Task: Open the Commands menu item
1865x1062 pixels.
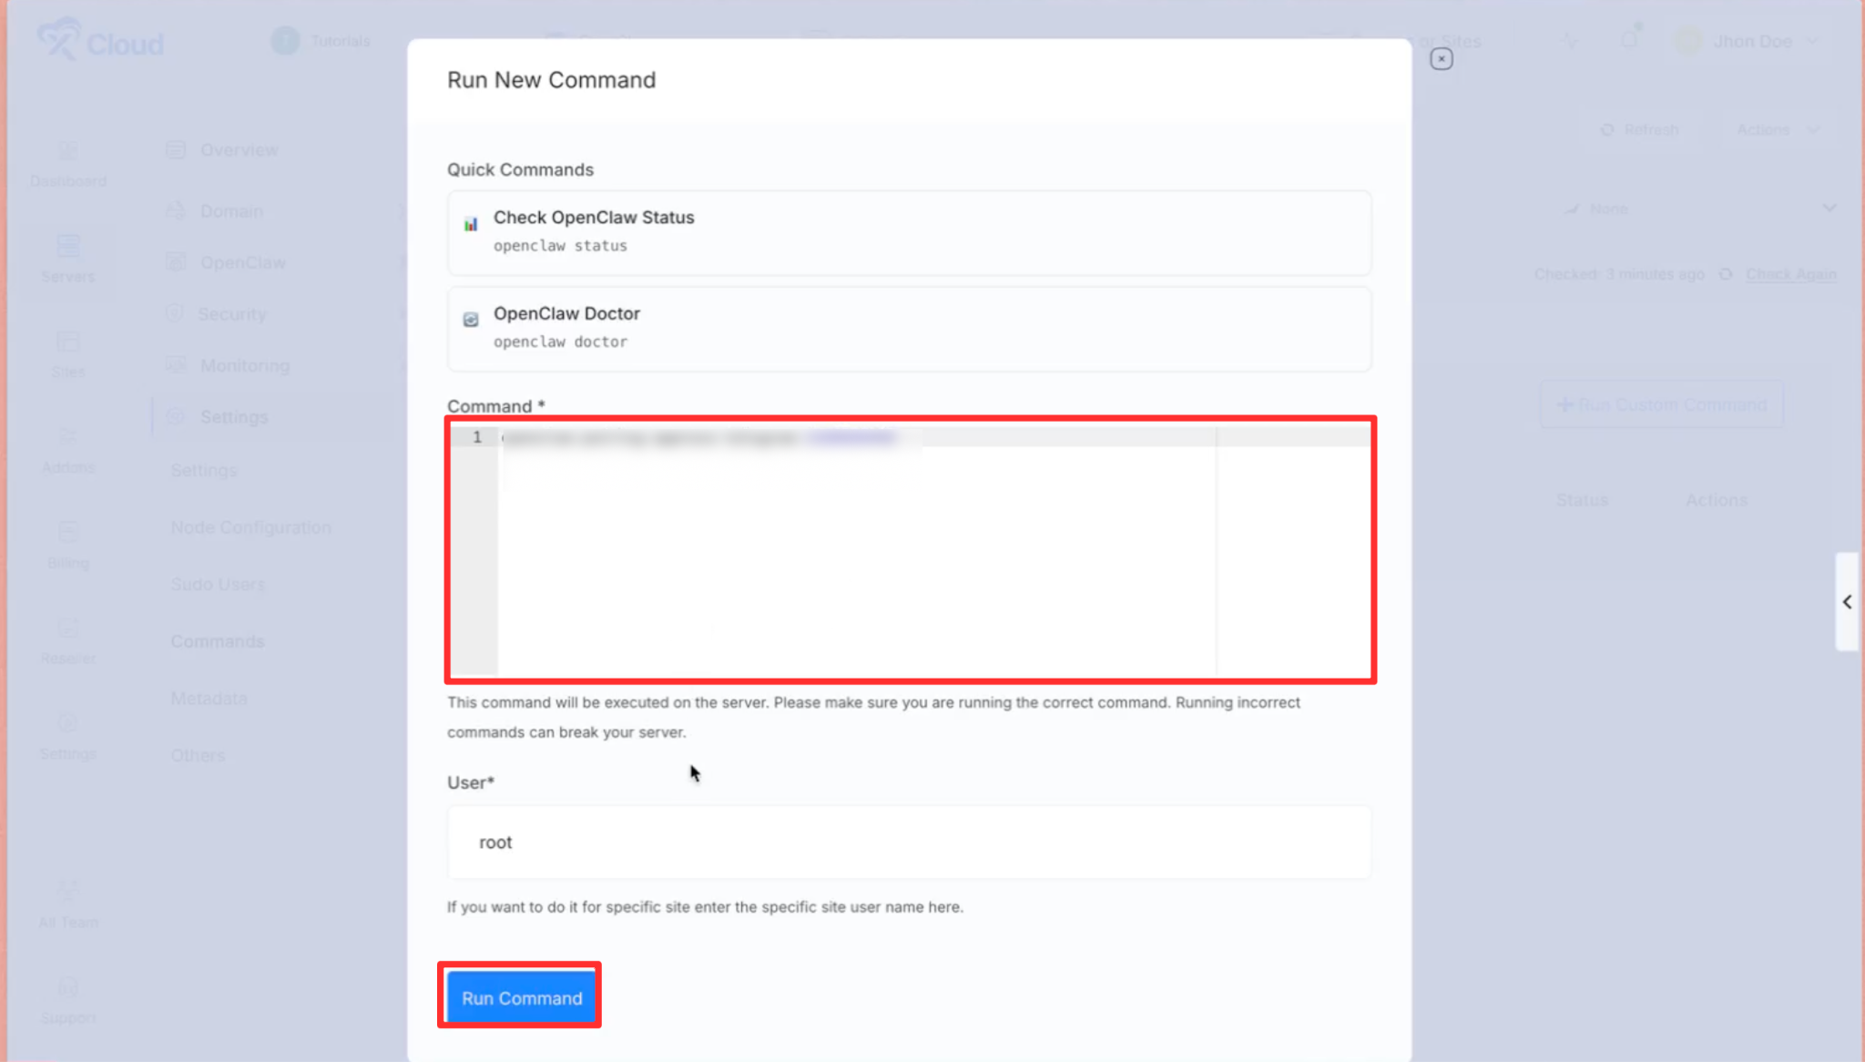Action: (218, 641)
